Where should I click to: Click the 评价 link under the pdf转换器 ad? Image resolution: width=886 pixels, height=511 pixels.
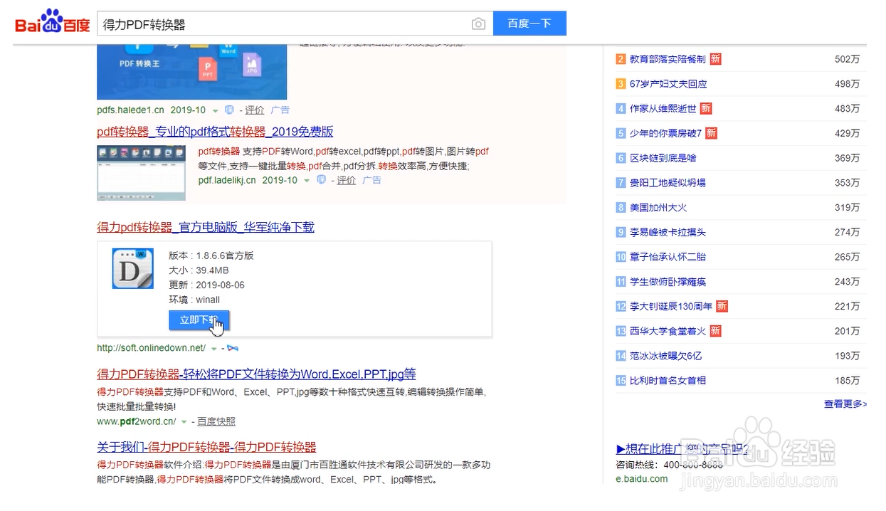pyautogui.click(x=347, y=181)
